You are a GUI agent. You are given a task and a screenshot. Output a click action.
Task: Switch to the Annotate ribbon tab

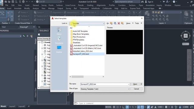(x=18, y=8)
